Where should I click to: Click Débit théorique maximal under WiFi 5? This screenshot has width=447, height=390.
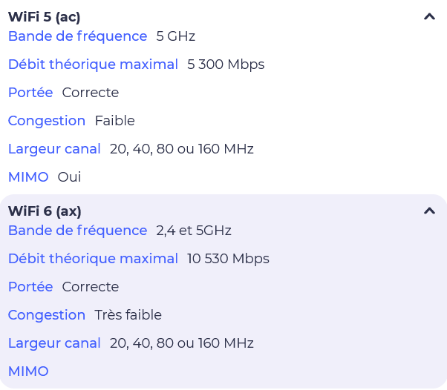(x=93, y=65)
